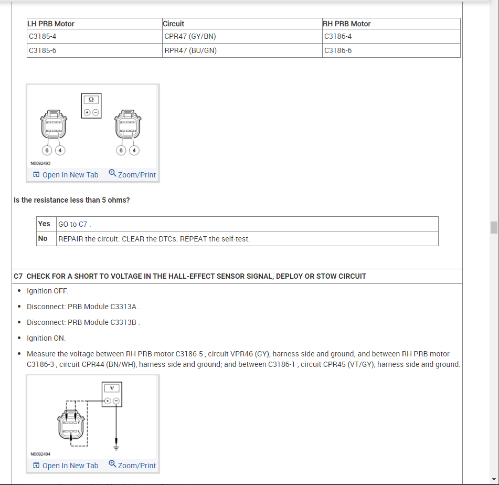499x485 pixels.
Task: Click the RH PRB Motor column header
Action: [391, 24]
